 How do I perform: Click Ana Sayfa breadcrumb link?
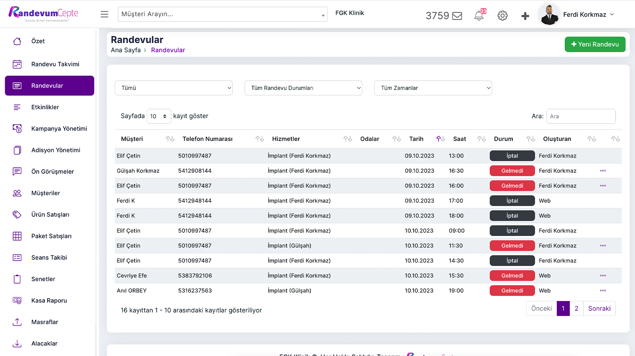coord(126,50)
